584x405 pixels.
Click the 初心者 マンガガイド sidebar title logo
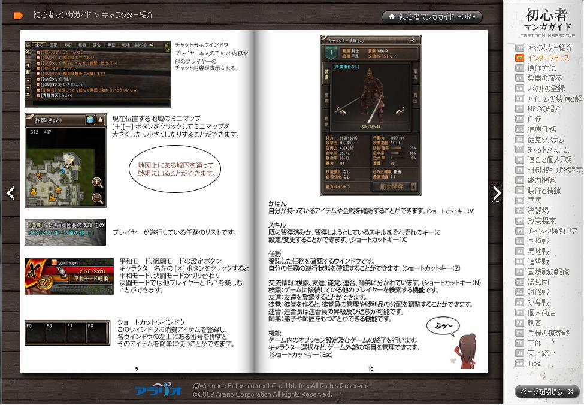tap(547, 22)
